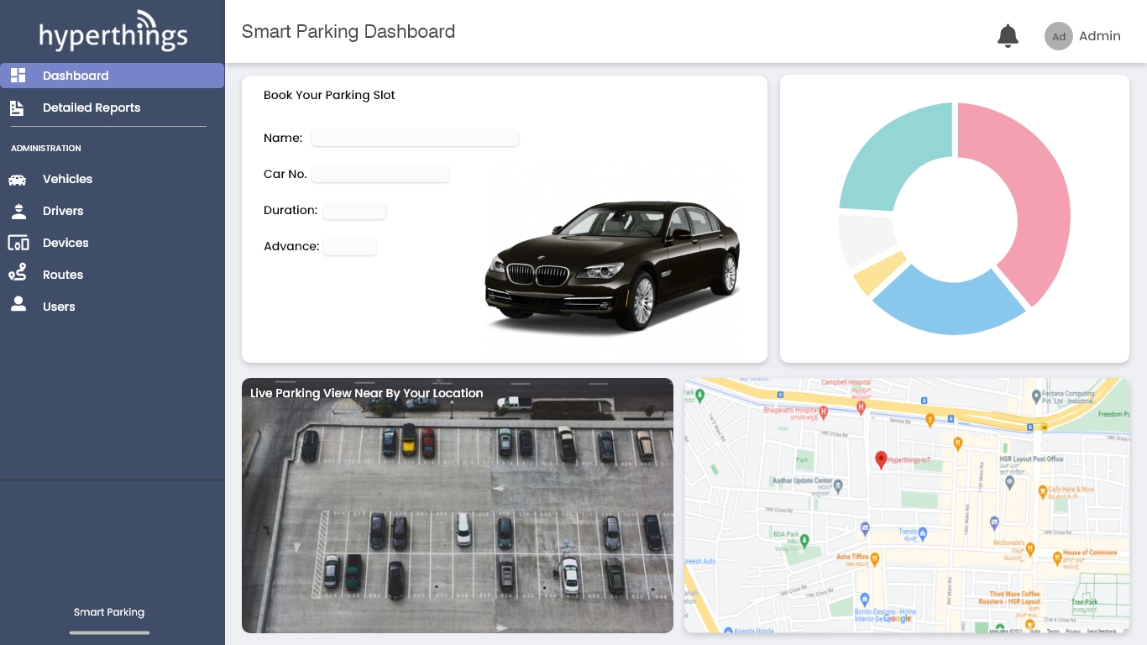The image size is (1147, 645).
Task: Click the hyperthings logo
Action: click(x=113, y=31)
